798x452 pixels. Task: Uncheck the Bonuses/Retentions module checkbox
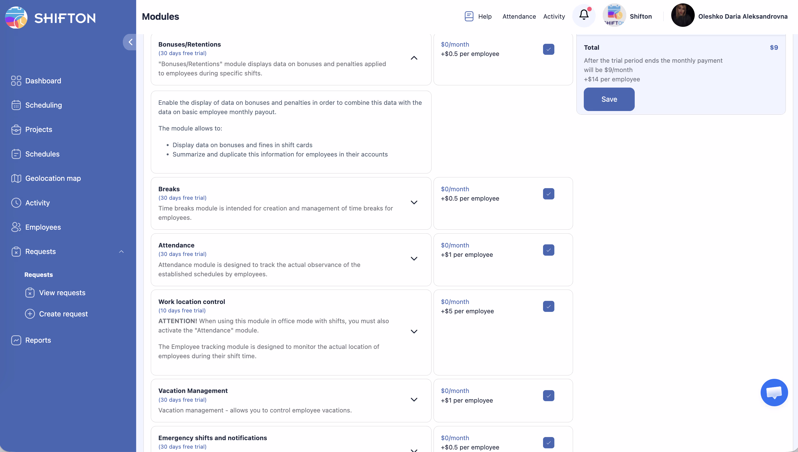[x=548, y=49]
